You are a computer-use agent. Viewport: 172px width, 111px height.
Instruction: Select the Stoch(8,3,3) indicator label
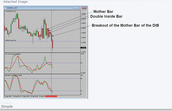pyautogui.click(x=13, y=75)
